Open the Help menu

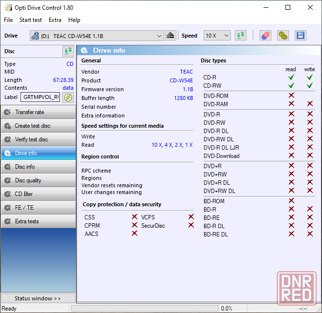[x=74, y=20]
